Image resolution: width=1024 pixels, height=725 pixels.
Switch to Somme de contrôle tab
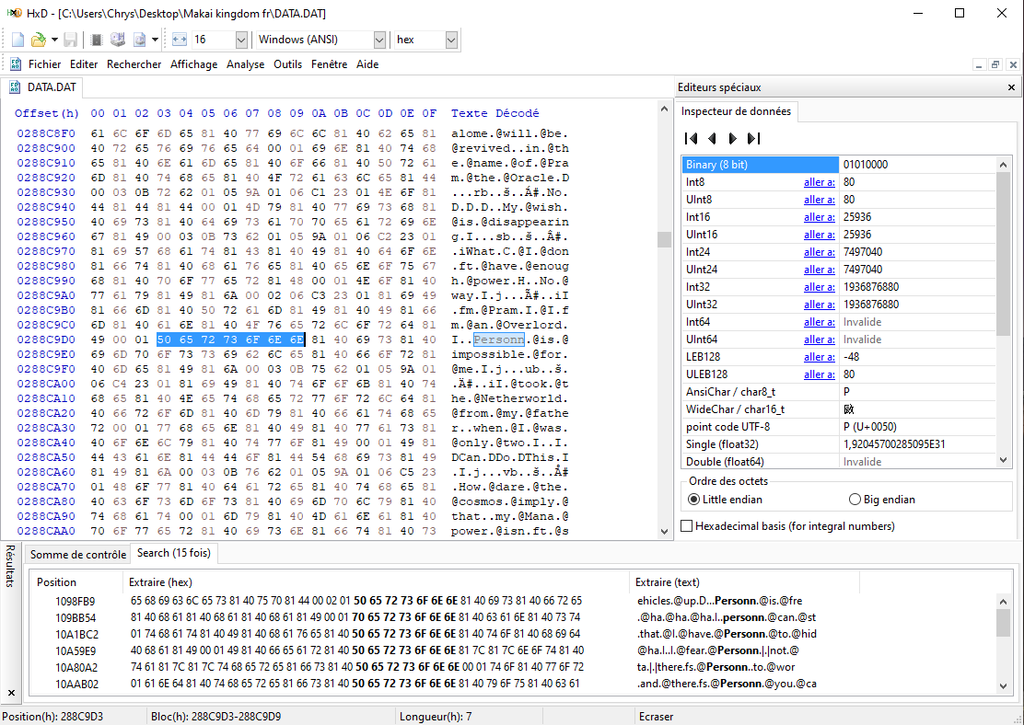pyautogui.click(x=77, y=554)
